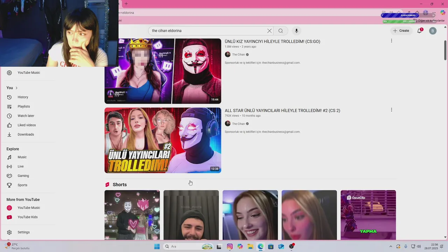Open Watch later list

26,116
